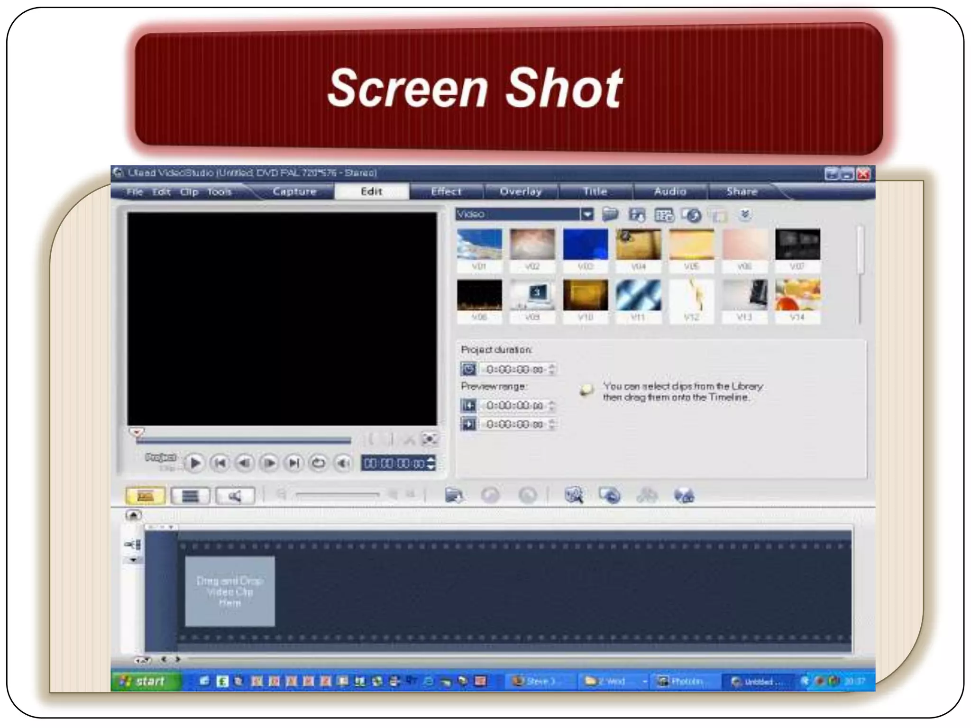Click the system volume speaker icon

point(344,463)
